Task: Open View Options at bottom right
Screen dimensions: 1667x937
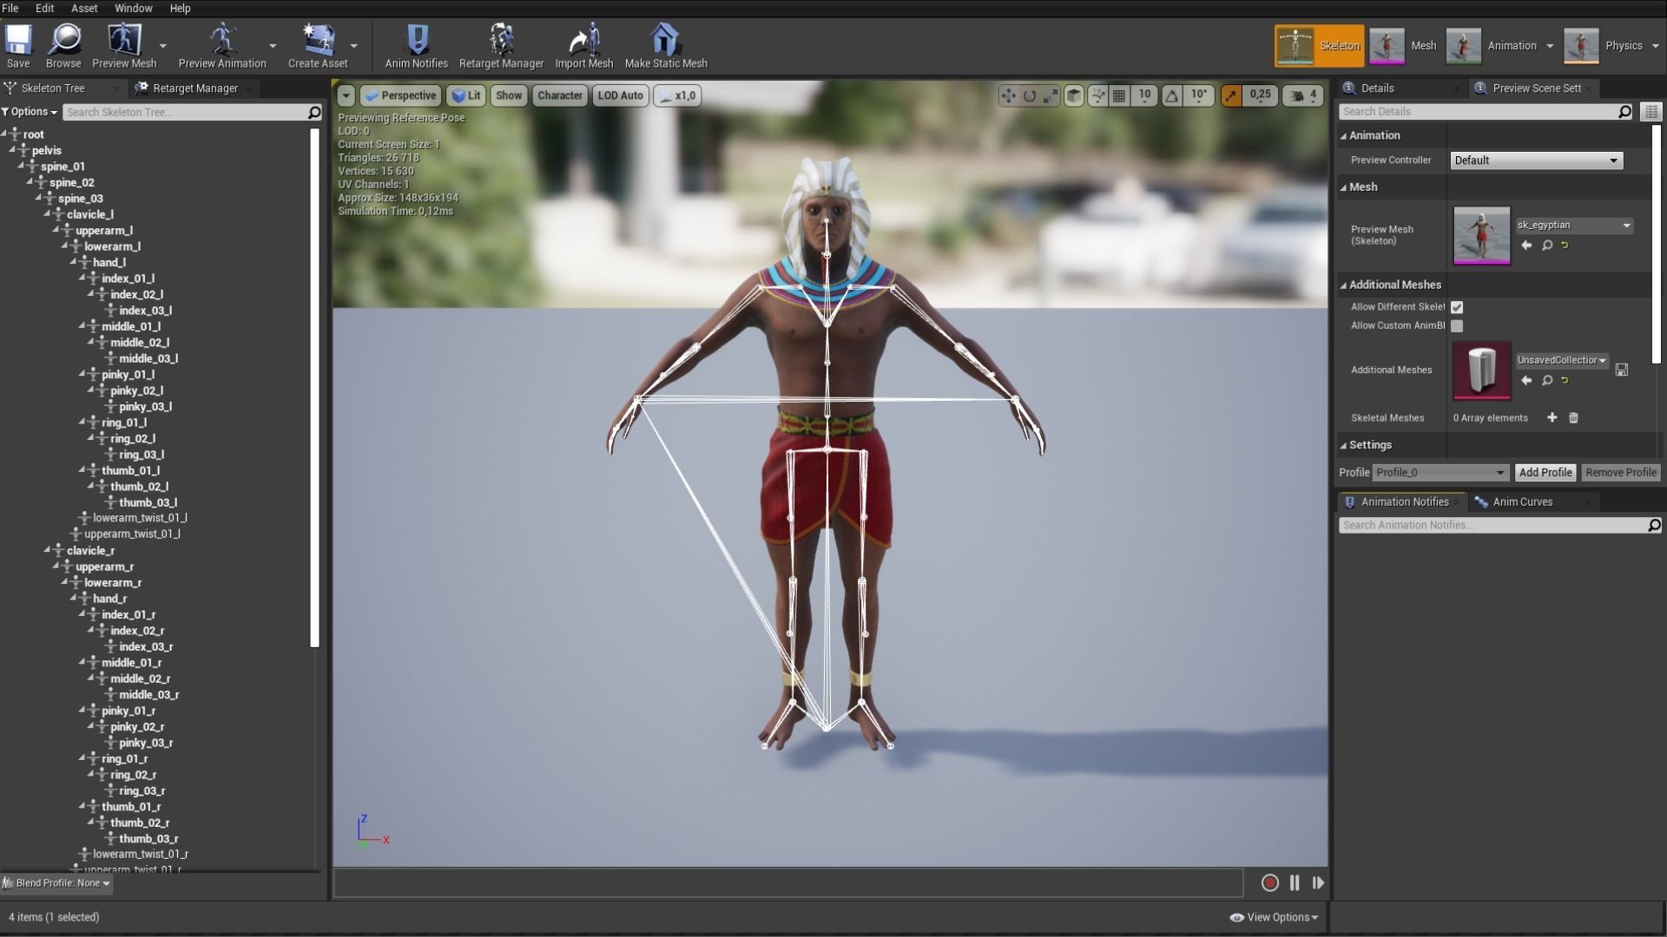Action: [1274, 917]
